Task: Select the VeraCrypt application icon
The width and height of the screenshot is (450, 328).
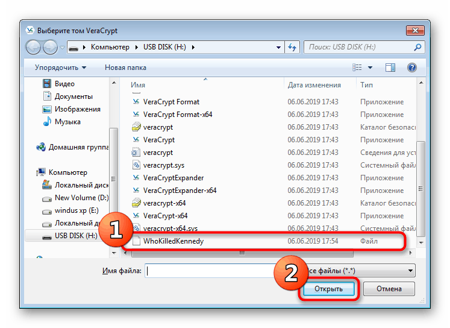Action: point(136,140)
